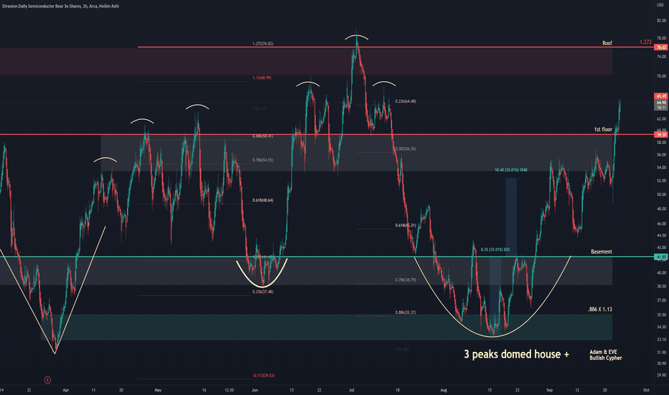Click the 59.30 price line tag

click(661, 134)
